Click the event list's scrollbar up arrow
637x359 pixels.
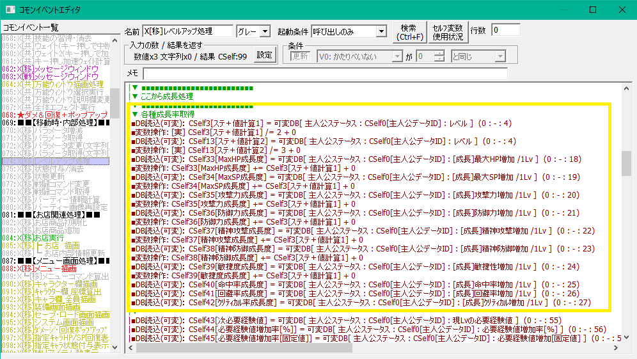[x=115, y=41]
